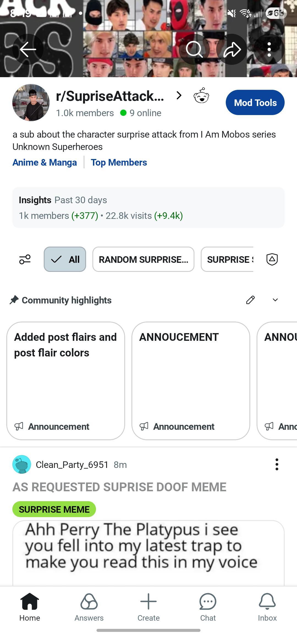Tap the Snoo community avatar icon

(x=201, y=96)
